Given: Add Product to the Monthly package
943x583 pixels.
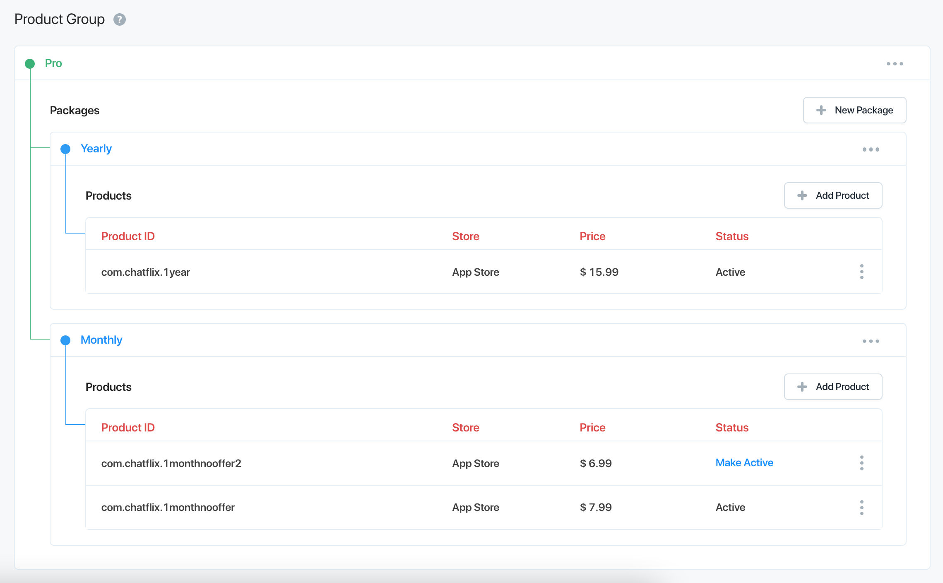Looking at the screenshot, I should point(833,387).
